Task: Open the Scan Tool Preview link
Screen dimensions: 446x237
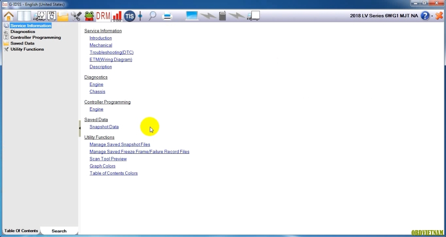Action: pyautogui.click(x=108, y=159)
